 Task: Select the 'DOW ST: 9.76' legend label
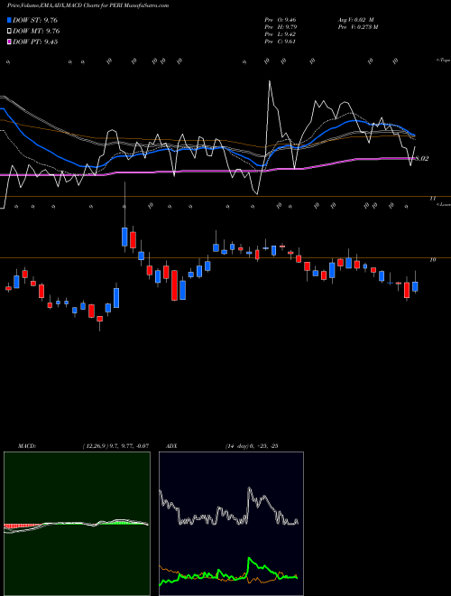[35, 20]
